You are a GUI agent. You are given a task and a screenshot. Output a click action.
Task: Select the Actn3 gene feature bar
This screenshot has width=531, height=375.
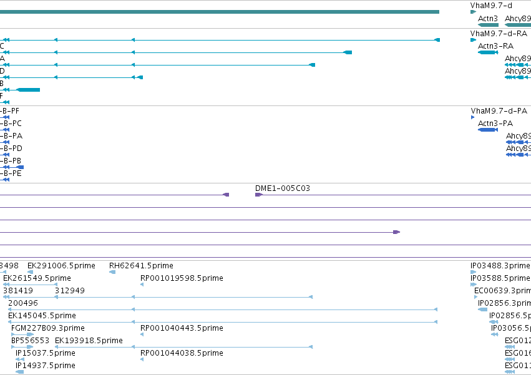point(488,25)
